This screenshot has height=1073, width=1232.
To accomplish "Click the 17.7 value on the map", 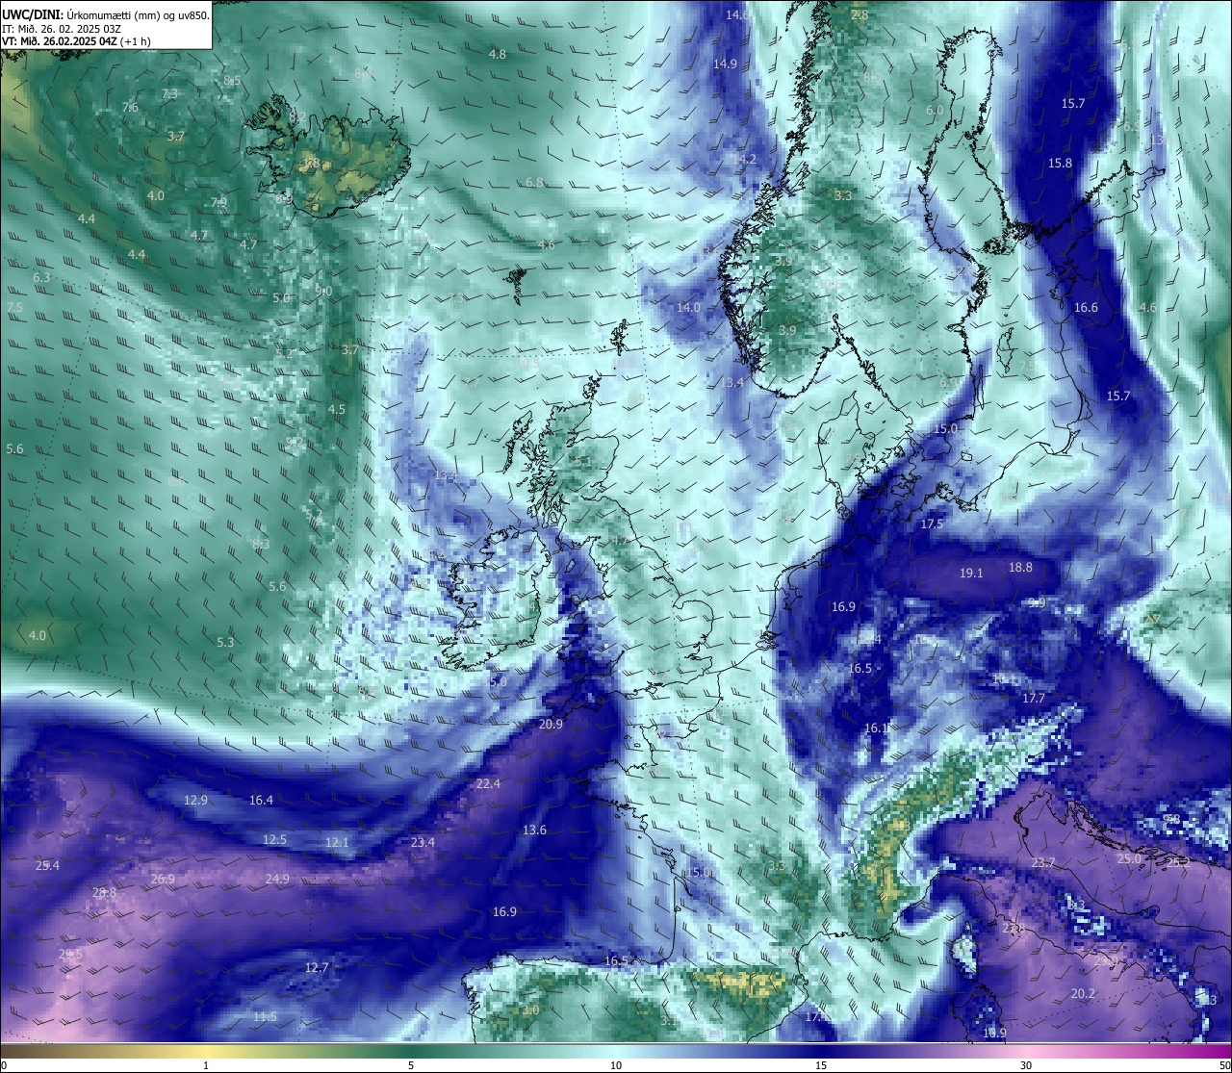I will (x=1034, y=698).
